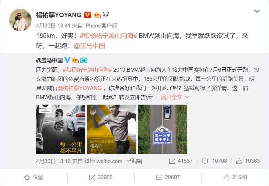Screen dimensions: 269x186
Task: Like this repost showing 21548
Action: pos(235,177)
